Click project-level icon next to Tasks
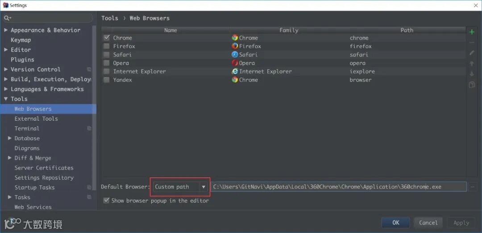Viewport: 482px width, 233px height. (x=89, y=197)
